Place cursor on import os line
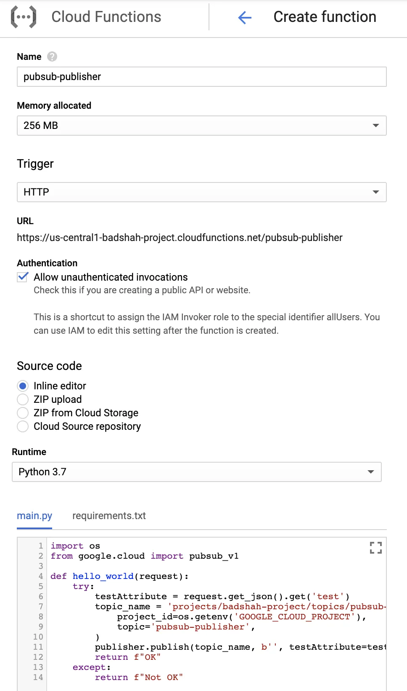 76,546
